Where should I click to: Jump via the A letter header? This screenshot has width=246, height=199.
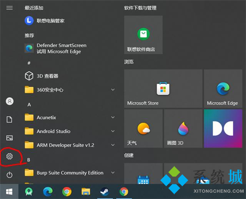tap(29, 105)
